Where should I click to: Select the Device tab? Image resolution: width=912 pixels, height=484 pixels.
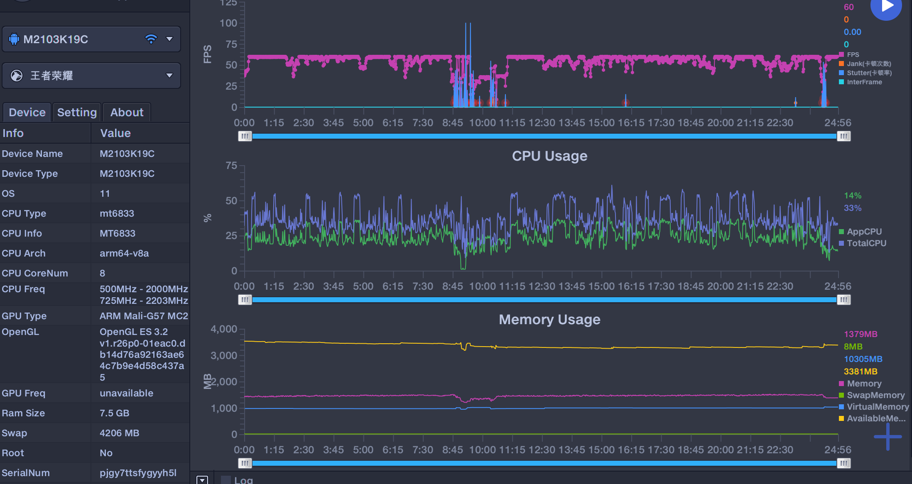click(x=28, y=112)
